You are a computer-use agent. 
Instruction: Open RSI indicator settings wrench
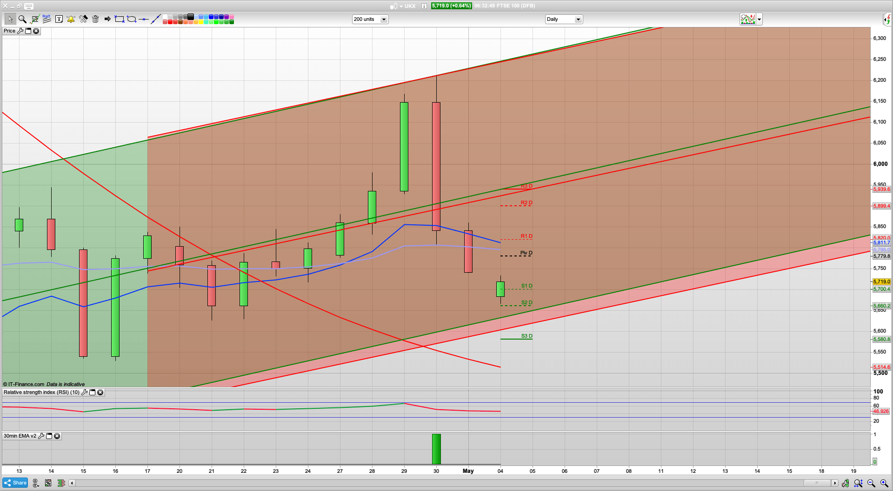pyautogui.click(x=84, y=393)
